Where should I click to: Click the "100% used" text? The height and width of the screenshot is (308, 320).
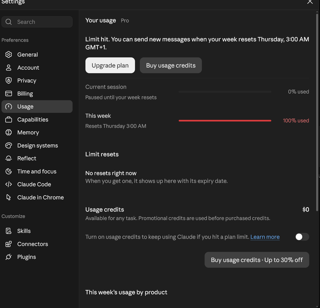tap(296, 121)
